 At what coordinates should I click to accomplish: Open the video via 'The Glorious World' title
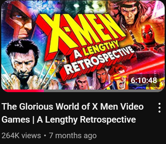click(73, 107)
